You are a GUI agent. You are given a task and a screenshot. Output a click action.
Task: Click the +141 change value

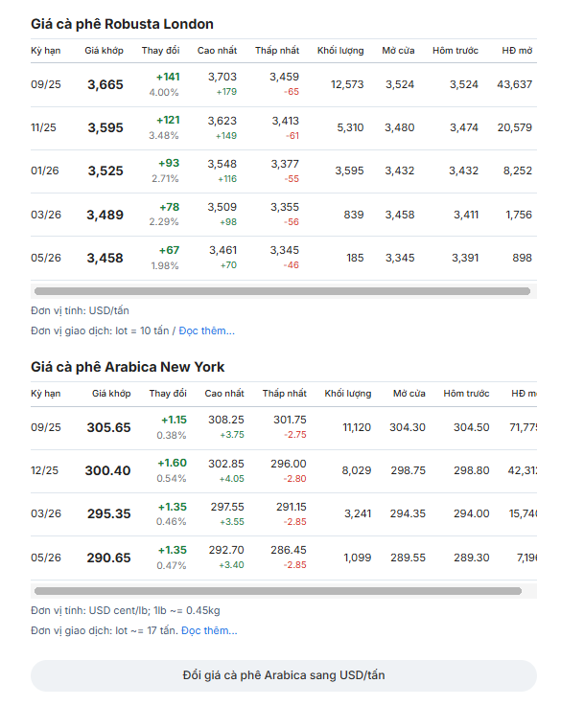pos(168,77)
